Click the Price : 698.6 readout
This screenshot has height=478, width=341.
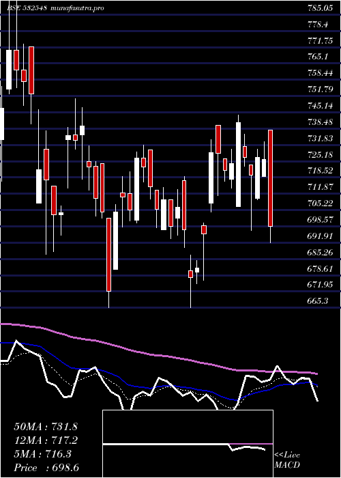coord(46,468)
